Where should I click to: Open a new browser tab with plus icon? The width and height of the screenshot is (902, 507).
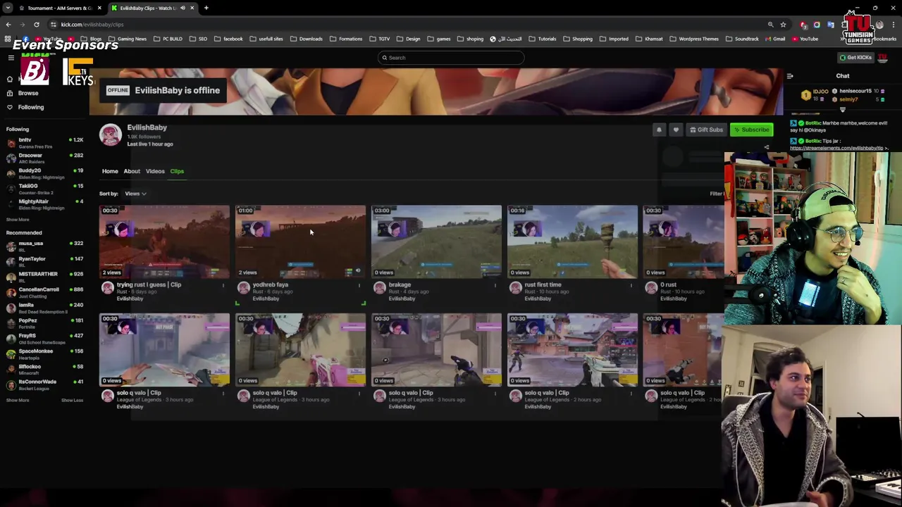click(x=206, y=8)
